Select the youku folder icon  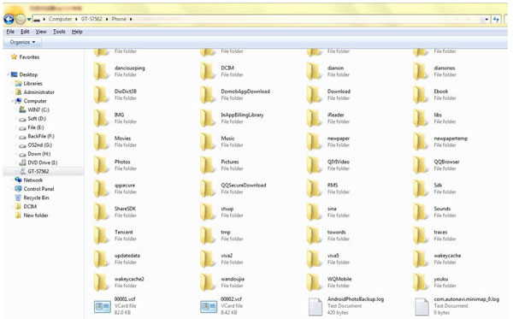pos(420,282)
